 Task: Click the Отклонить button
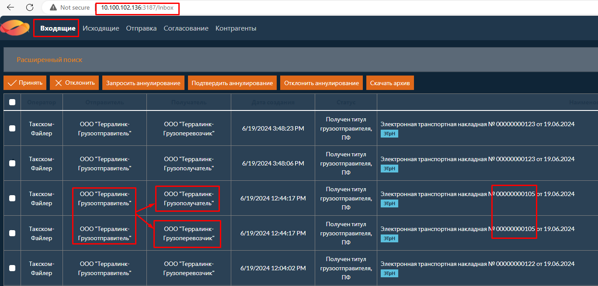pos(74,83)
